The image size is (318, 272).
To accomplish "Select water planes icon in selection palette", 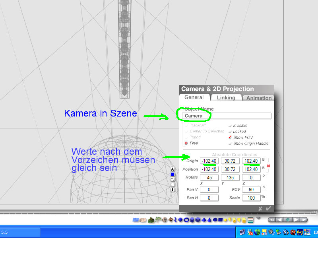I will coord(136,220).
